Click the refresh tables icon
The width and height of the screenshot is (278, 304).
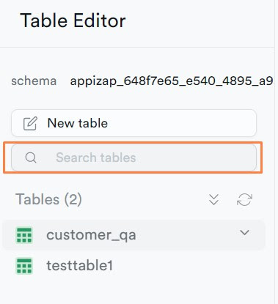244,199
